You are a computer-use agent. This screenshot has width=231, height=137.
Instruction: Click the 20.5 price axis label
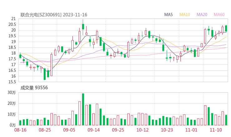pos(12,24)
